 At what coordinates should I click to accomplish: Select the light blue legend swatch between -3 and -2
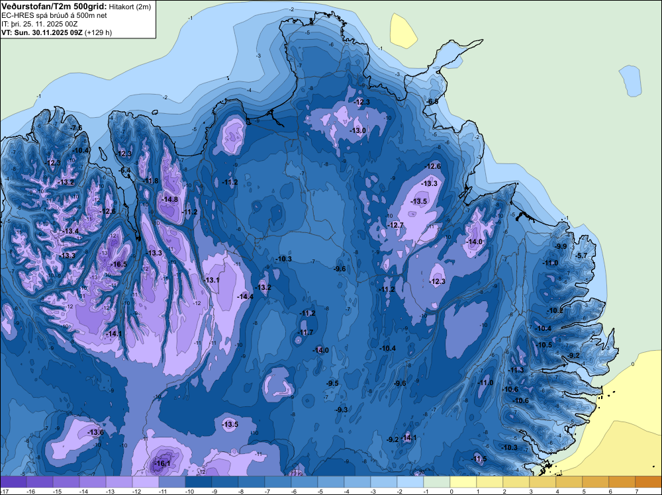tap(384, 482)
